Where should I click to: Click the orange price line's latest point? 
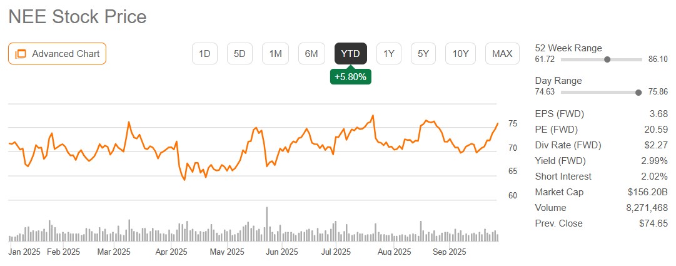pyautogui.click(x=497, y=124)
